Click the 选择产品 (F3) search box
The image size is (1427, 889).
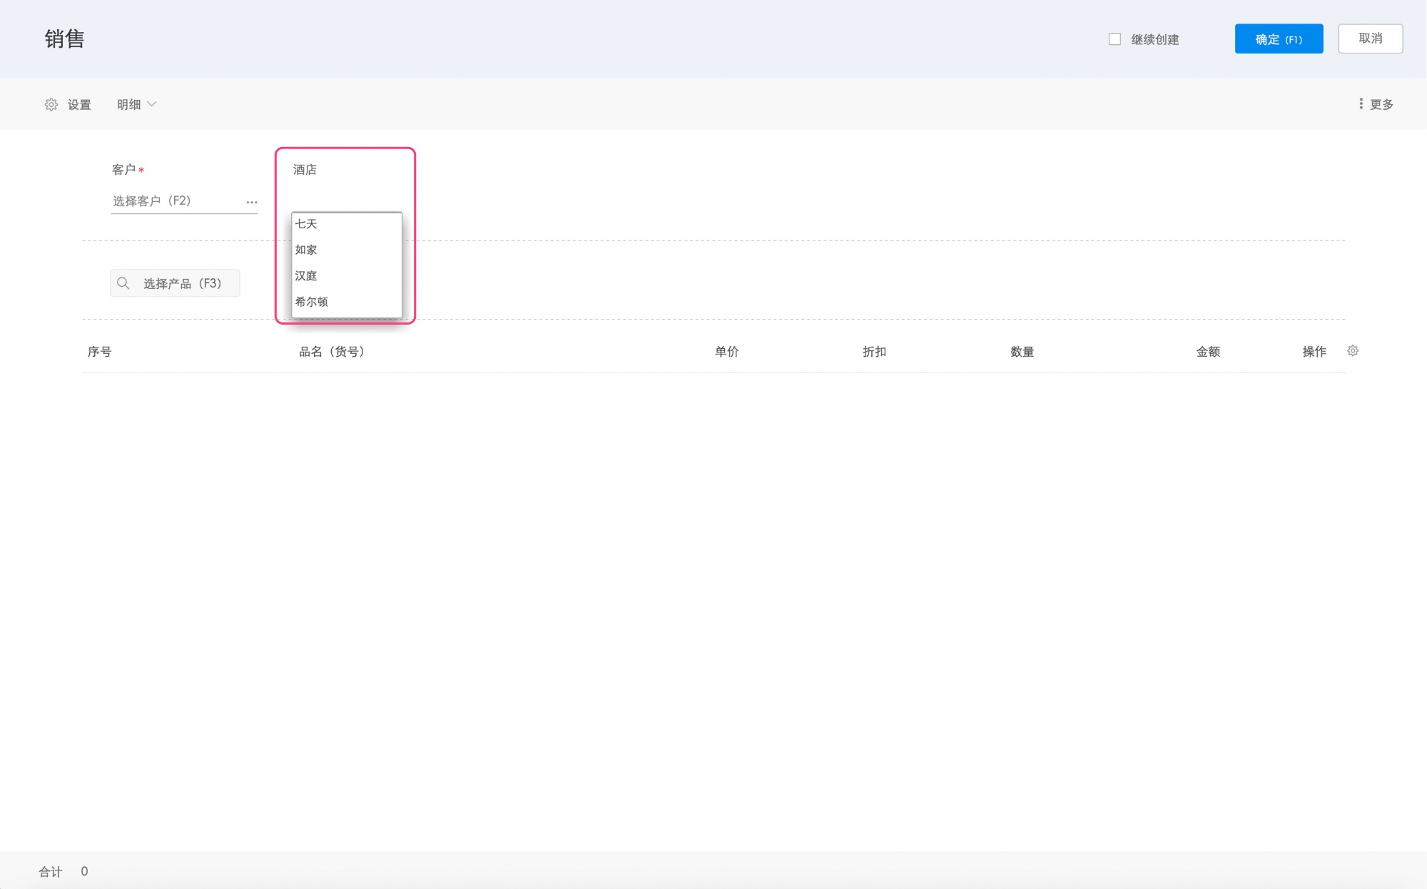coord(175,283)
